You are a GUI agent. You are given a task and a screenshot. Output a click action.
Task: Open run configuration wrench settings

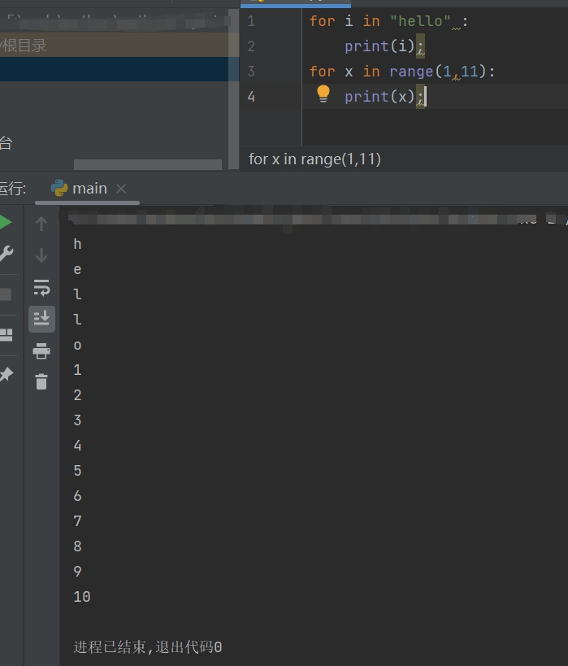(6, 254)
